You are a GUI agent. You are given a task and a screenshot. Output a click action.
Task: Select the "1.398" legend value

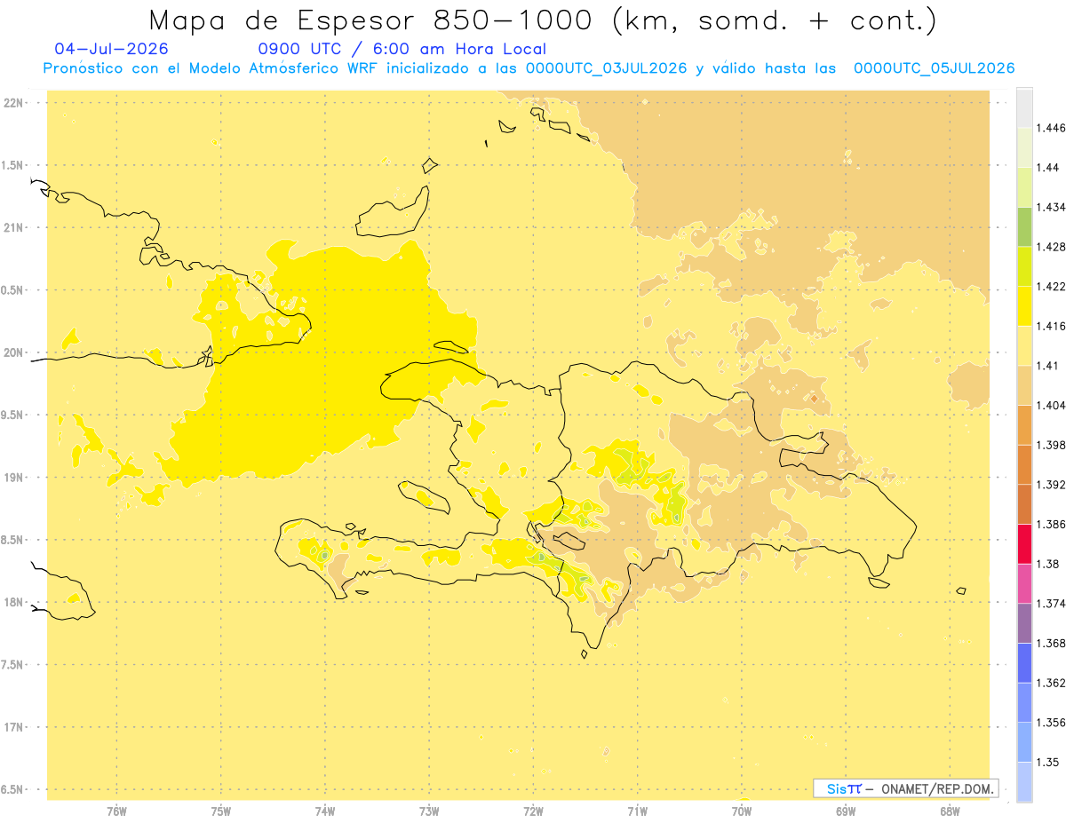1051,445
